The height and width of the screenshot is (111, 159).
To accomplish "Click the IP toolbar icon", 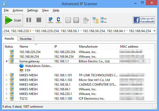I will coord(50,20).
